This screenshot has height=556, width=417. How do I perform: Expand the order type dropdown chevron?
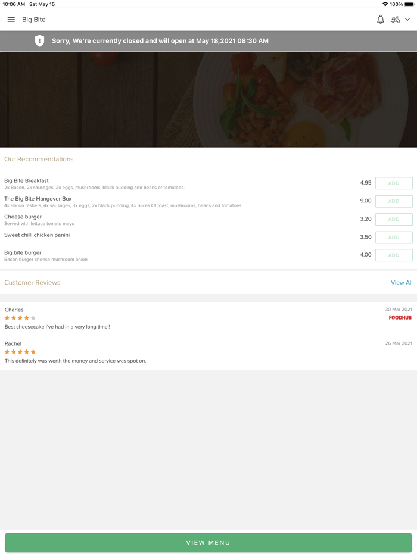[407, 20]
